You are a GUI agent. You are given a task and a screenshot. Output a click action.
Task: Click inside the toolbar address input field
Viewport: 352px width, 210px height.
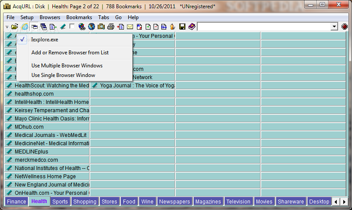[264, 27]
